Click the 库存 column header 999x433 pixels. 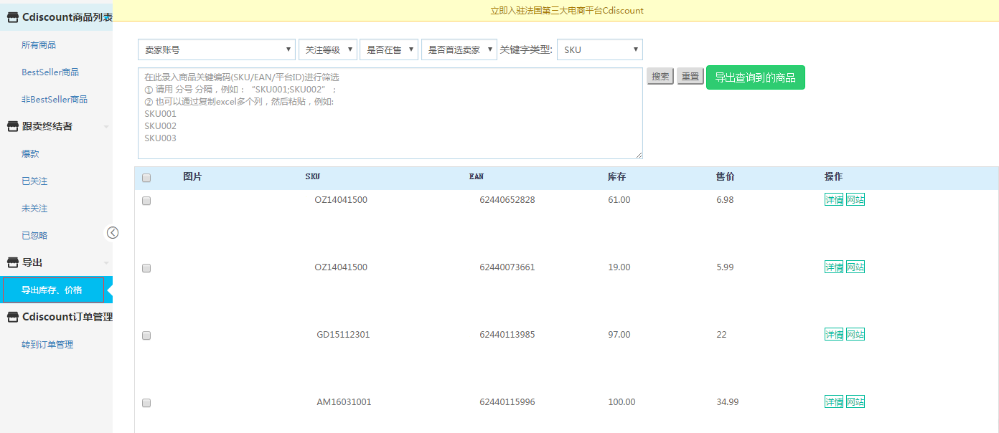coord(617,176)
